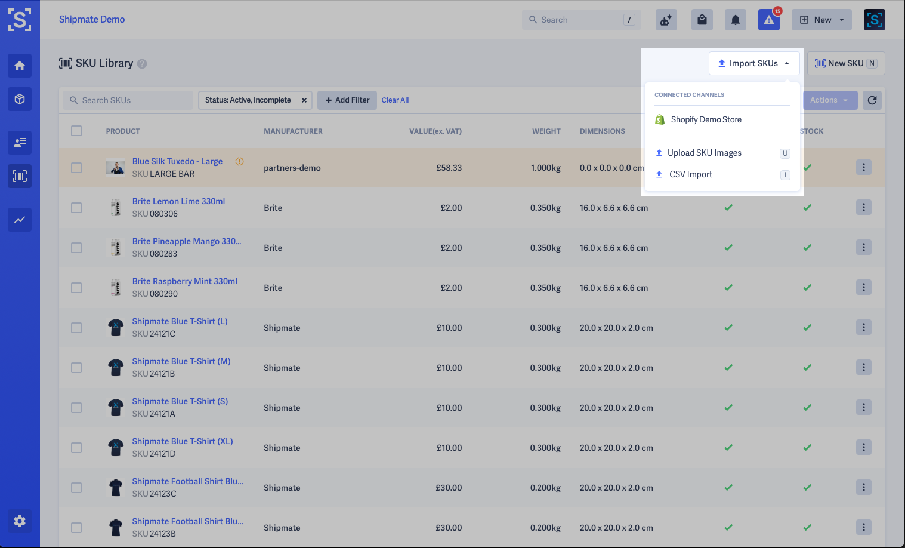Open the New dropdown in header

(x=821, y=20)
